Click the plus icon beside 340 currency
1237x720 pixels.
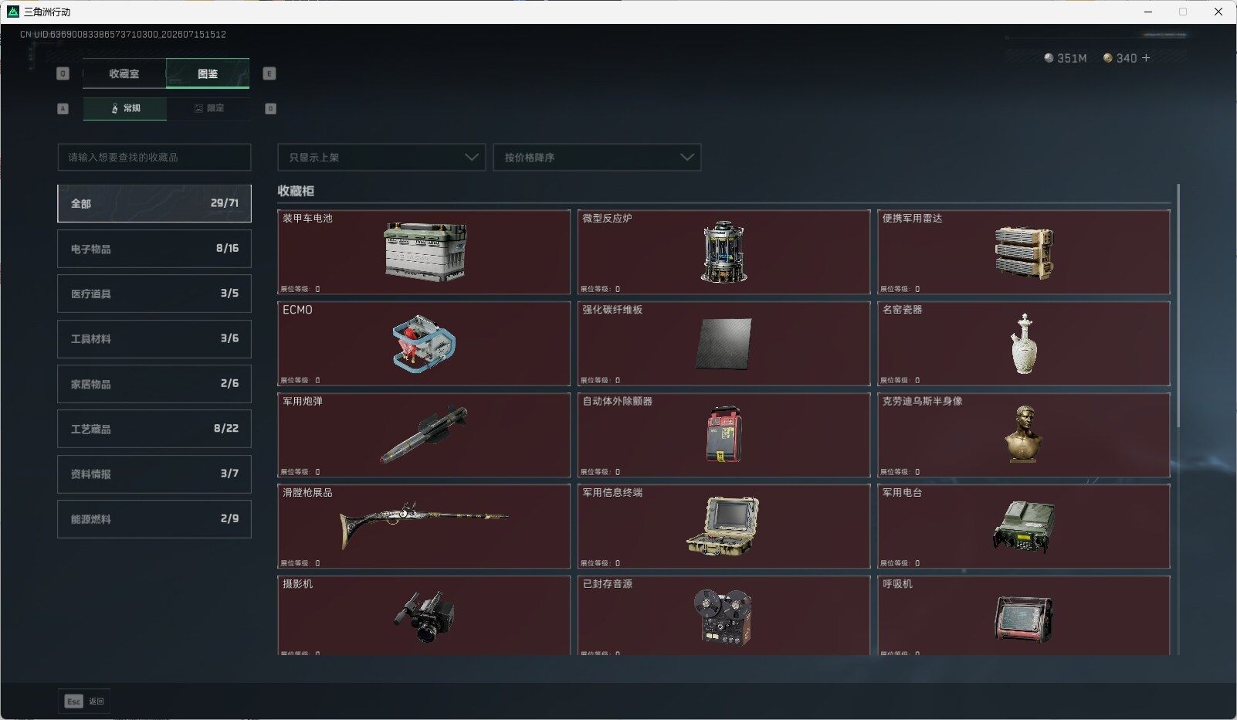click(x=1146, y=58)
